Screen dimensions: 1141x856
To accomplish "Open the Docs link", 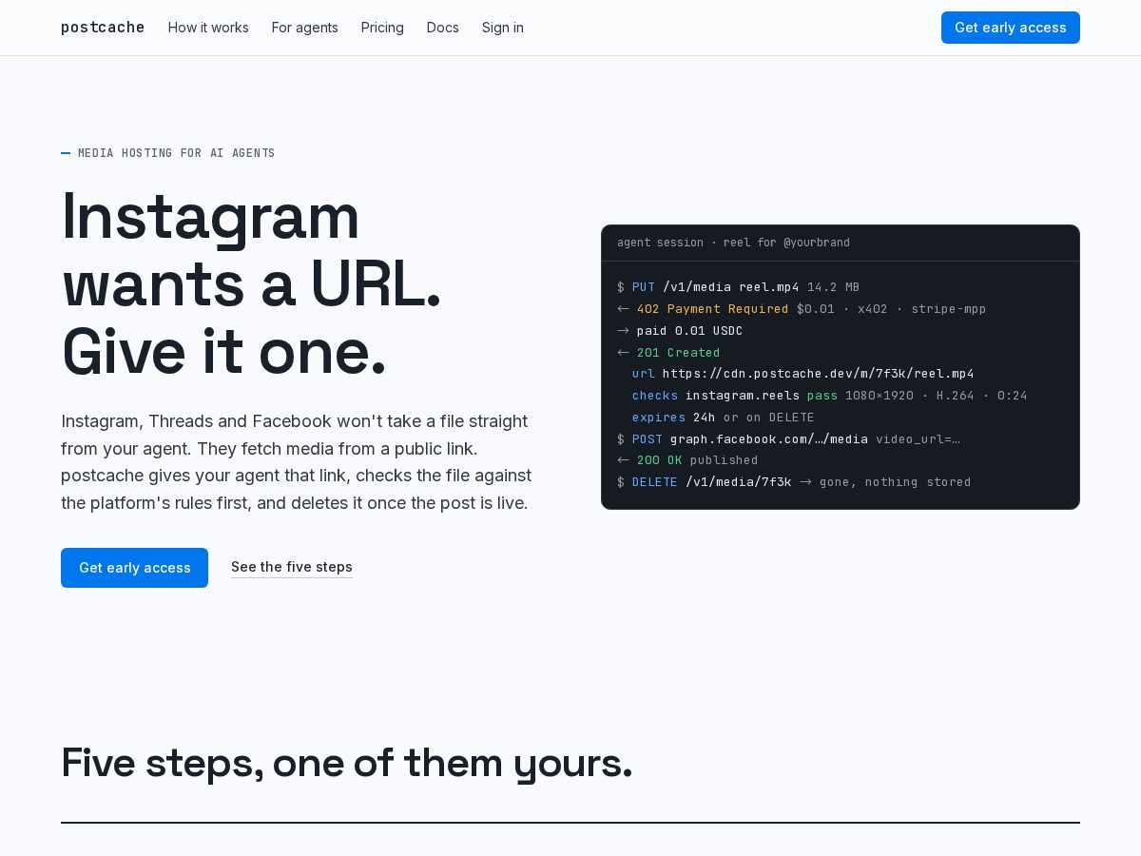I will pos(443,28).
